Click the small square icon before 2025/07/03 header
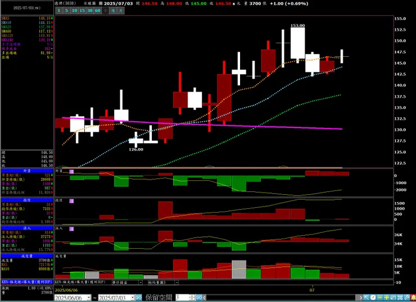Screen dimensions: 416x302 (x=101, y=3)
